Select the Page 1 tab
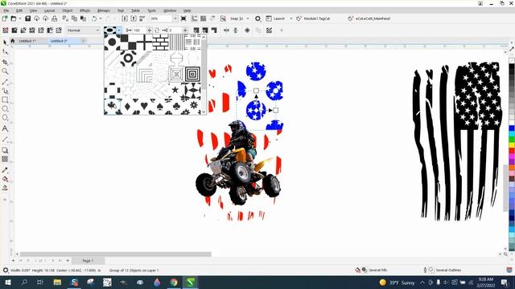515x289 pixels. click(88, 260)
